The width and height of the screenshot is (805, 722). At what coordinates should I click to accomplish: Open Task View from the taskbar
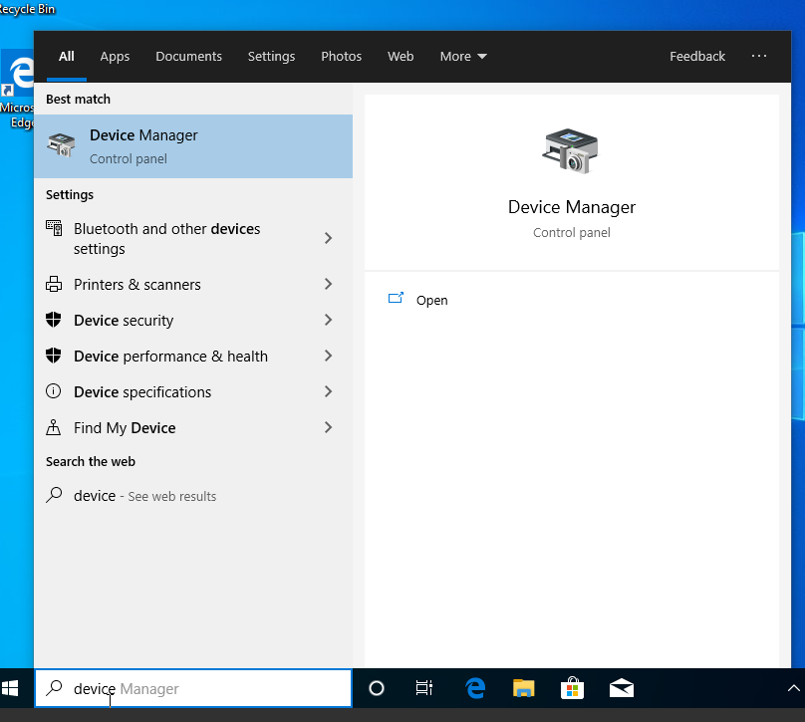coord(424,688)
